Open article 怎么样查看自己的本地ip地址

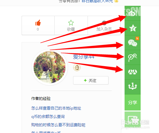56,108
